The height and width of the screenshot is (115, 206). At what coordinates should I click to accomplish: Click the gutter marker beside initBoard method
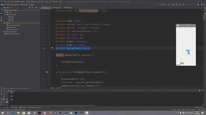point(47,72)
